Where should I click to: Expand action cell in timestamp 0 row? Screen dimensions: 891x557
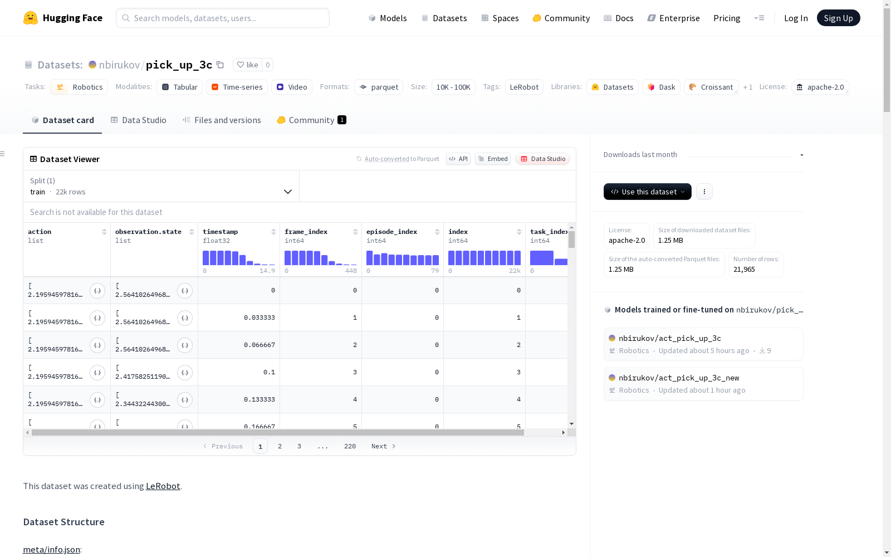click(97, 291)
